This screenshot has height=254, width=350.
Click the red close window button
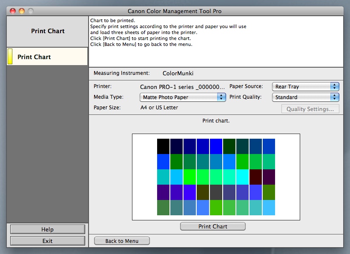12,11
